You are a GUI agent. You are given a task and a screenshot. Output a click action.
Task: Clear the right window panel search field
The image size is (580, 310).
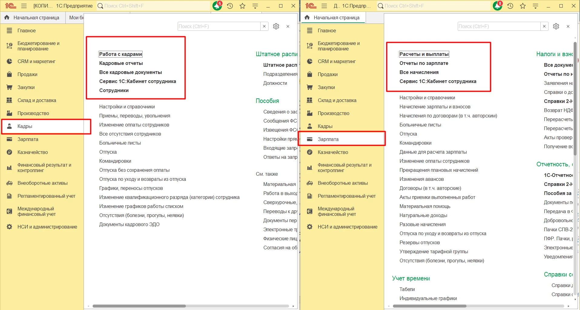[544, 26]
